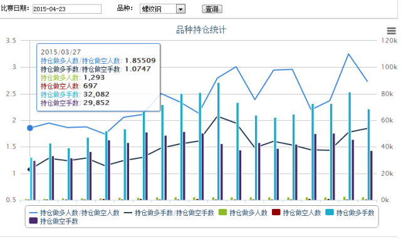The height and width of the screenshot is (239, 401).
Task: Toggle 持仓做多人数/持仓做空人数 legend series
Action: tap(75, 213)
